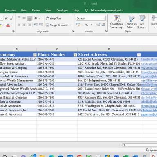The width and height of the screenshot is (157, 157).
Task: Toggle the highlighted Bottom Align button
Action: [29, 18]
